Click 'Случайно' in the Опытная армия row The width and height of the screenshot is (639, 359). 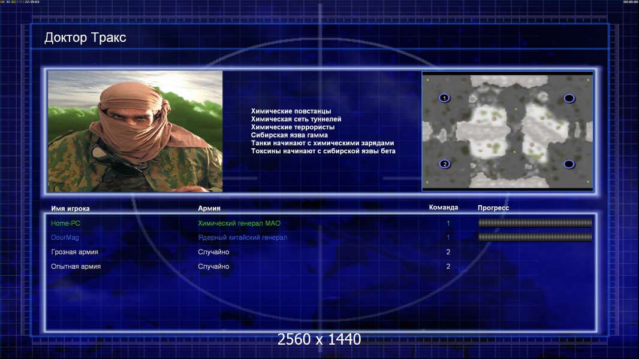point(213,266)
